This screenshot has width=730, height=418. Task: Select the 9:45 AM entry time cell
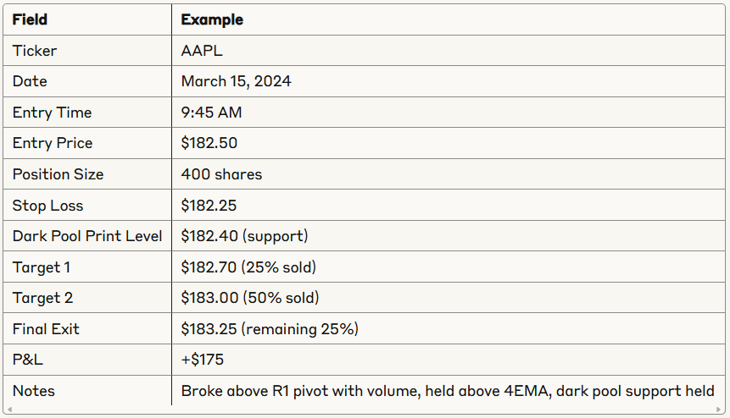coord(212,113)
